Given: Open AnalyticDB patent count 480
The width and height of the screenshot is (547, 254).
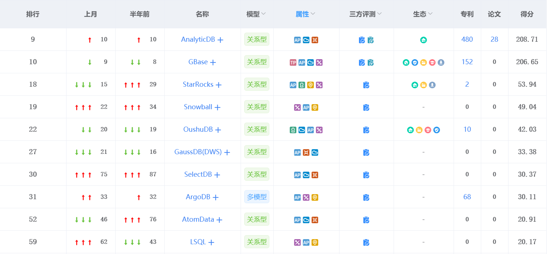Looking at the screenshot, I should click(467, 40).
